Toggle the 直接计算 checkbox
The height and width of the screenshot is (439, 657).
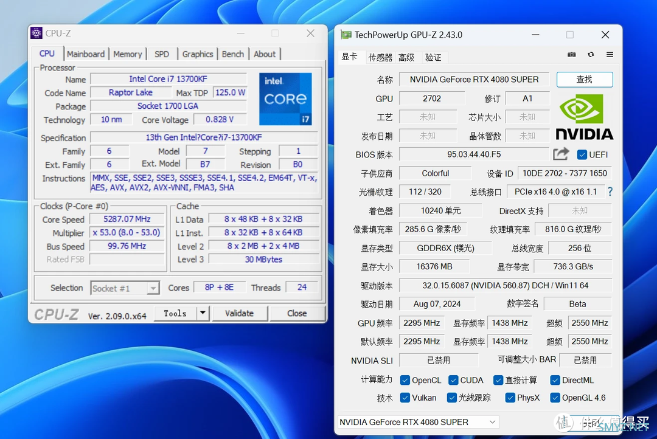[498, 380]
